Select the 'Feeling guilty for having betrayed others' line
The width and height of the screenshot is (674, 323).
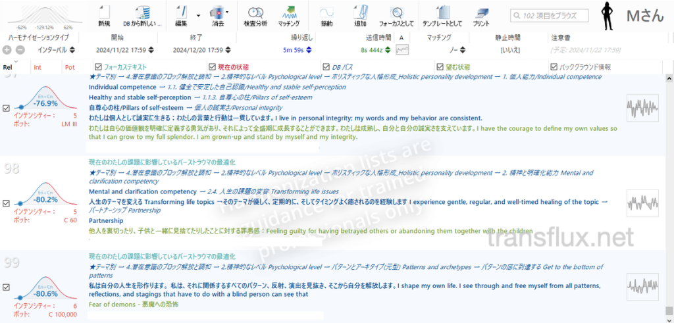[x=311, y=231]
